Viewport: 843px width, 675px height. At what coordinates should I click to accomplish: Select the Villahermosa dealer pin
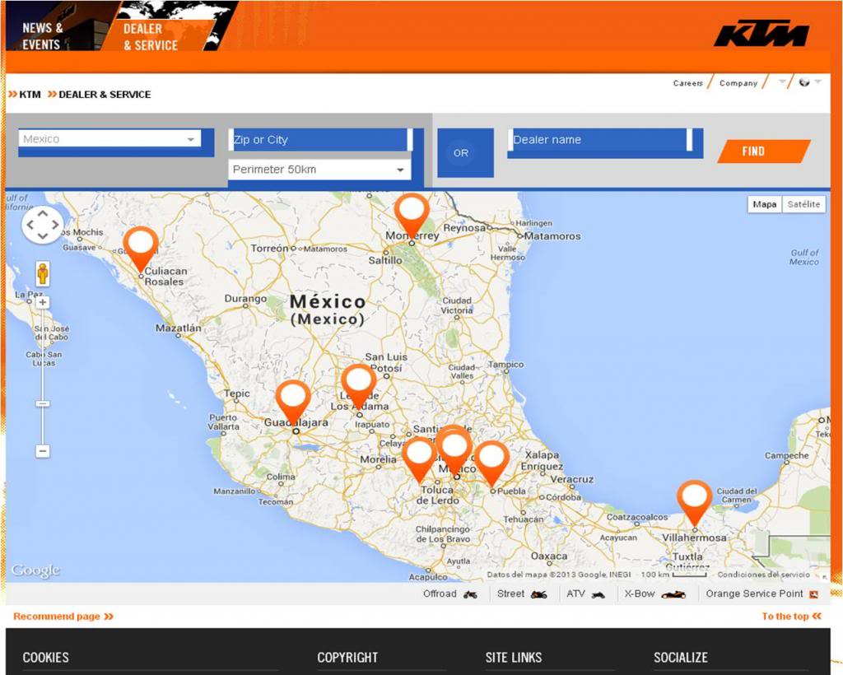coord(694,502)
